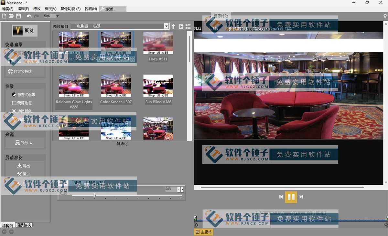Screen dimensions: 388x236
Task: Switch to the 树状检视 tree view tab
Action: pos(24,225)
